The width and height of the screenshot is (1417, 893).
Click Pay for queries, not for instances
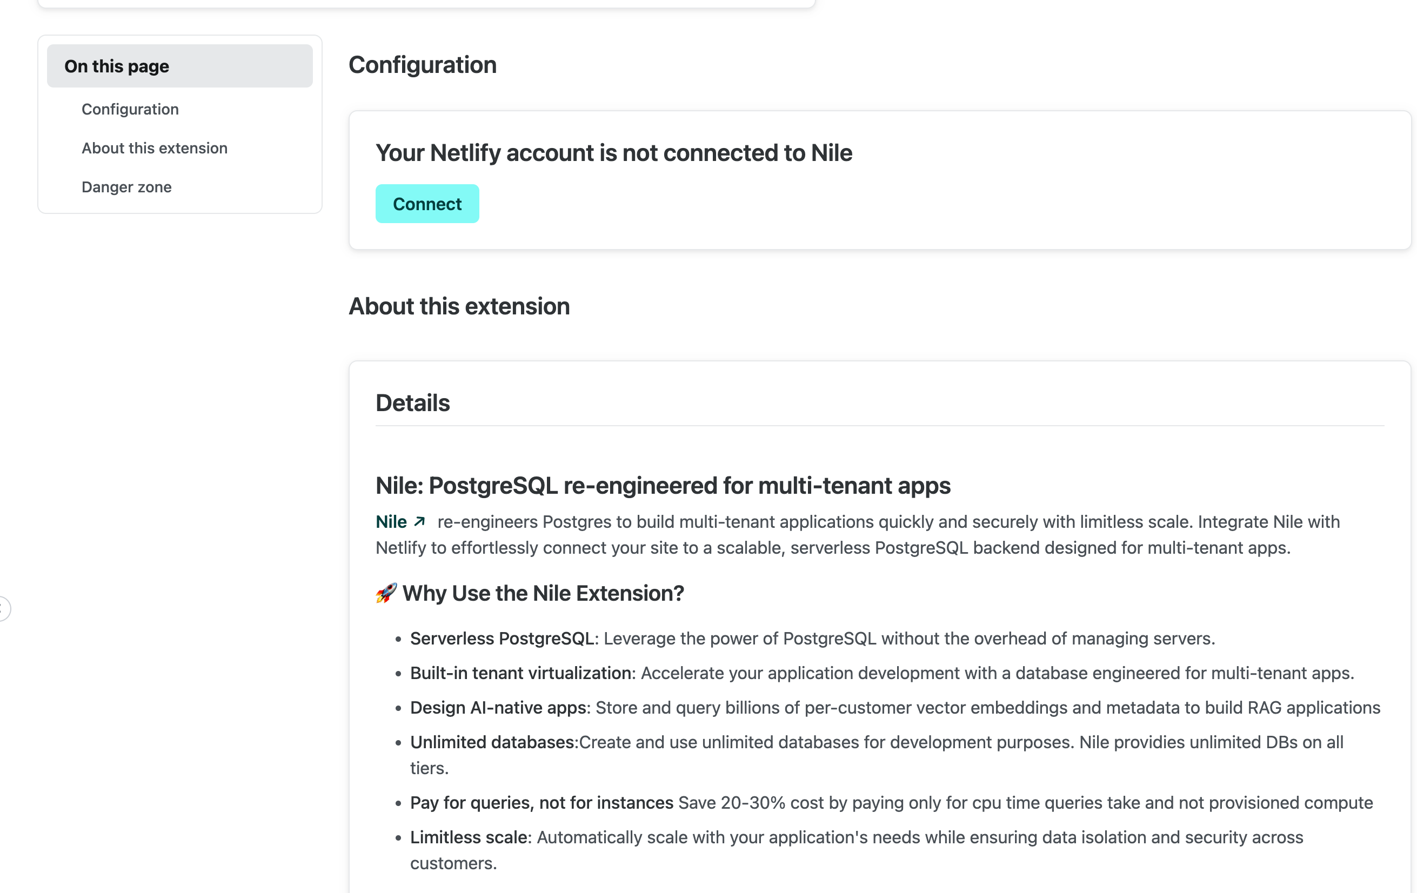pos(542,803)
